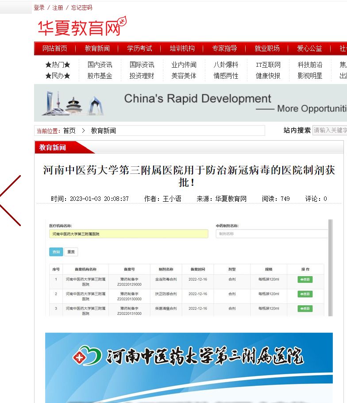Viewport: 347px width, 403px height.
Task: Open the 股市基金 category link
Action: click(x=100, y=76)
